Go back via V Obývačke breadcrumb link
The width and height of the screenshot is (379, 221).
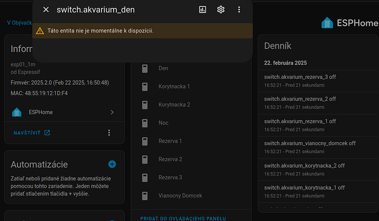click(x=19, y=23)
